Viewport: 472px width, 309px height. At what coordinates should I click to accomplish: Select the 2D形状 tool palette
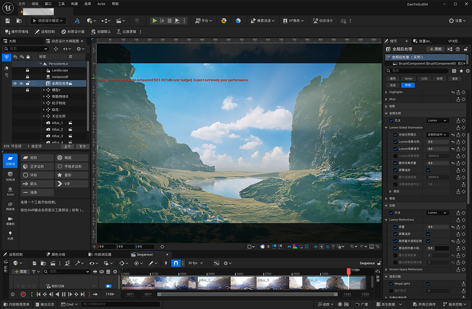click(x=10, y=160)
